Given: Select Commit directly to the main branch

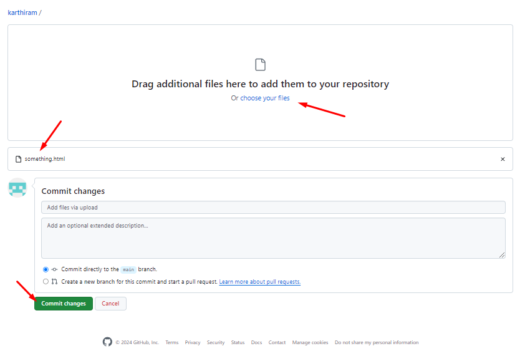Looking at the screenshot, I should coord(46,269).
